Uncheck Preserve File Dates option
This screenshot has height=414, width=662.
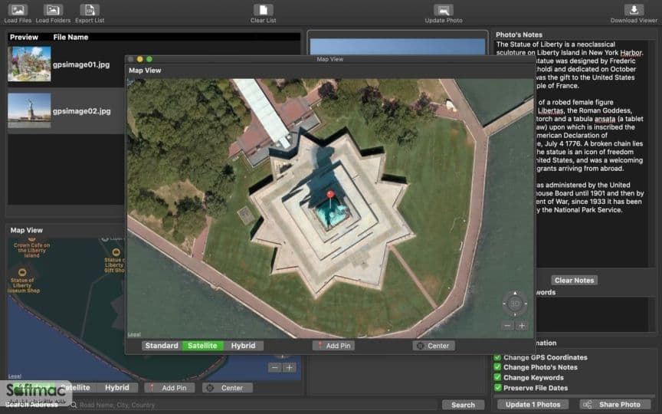[497, 387]
